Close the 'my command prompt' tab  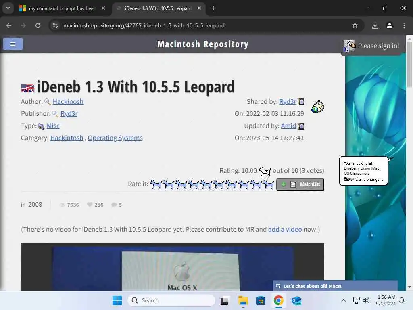tap(103, 8)
